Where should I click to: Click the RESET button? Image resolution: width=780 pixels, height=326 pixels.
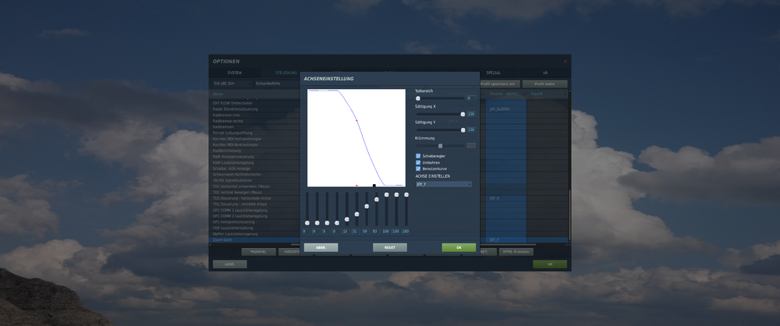(390, 247)
